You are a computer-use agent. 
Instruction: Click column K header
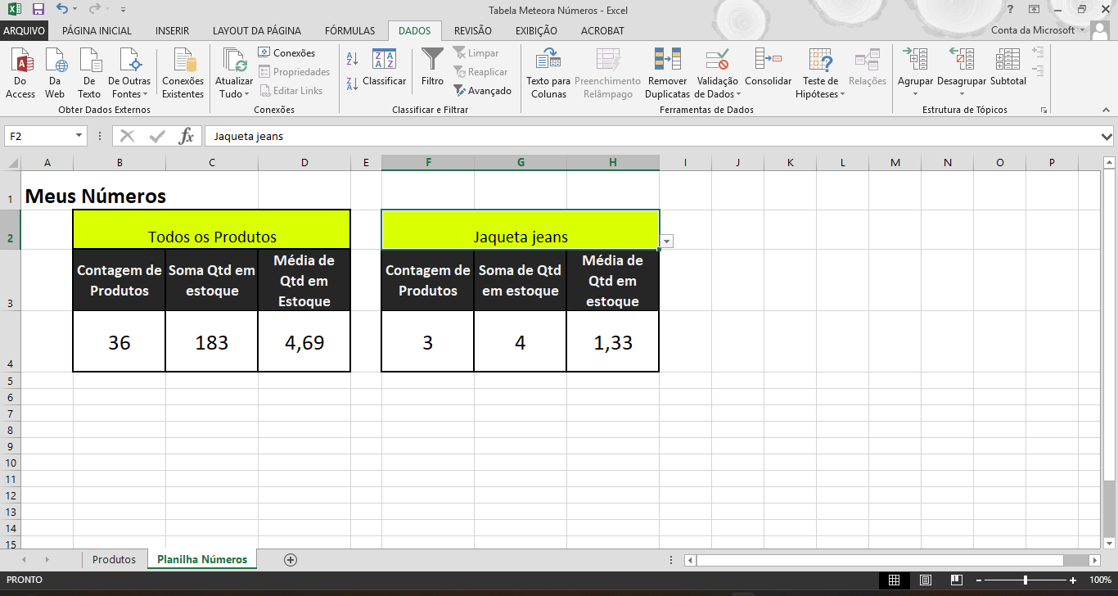[x=790, y=162]
